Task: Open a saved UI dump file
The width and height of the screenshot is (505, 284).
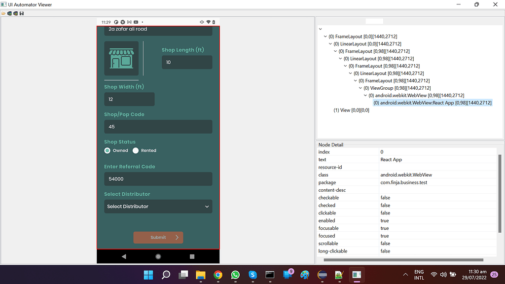Action: point(3,13)
